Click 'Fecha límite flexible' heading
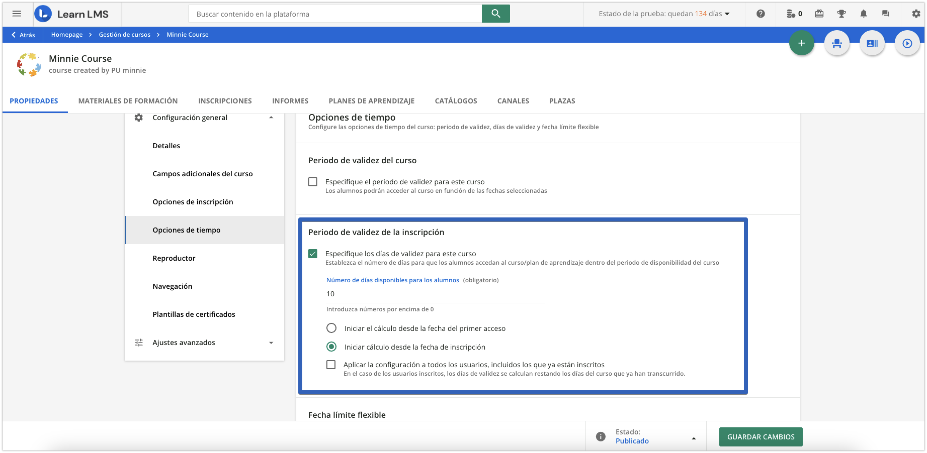Image resolution: width=927 pixels, height=453 pixels. click(347, 415)
